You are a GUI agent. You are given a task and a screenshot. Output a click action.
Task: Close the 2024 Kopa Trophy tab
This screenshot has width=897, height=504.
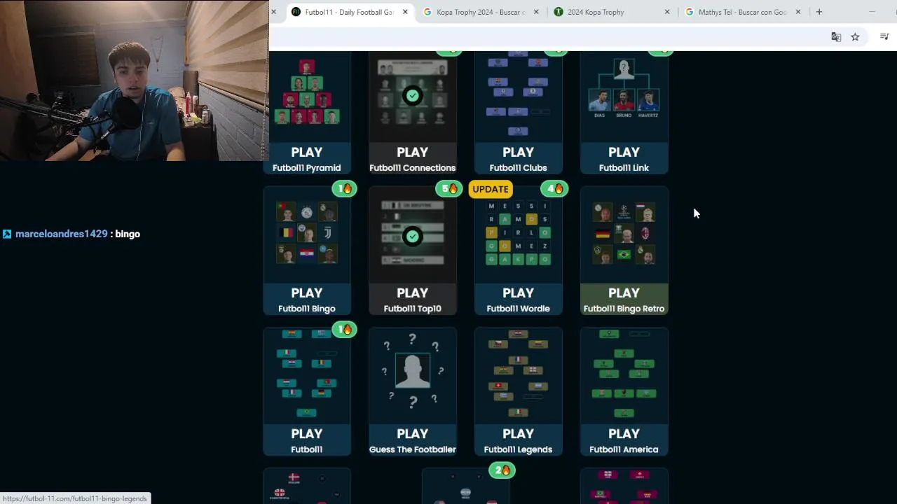tap(667, 12)
